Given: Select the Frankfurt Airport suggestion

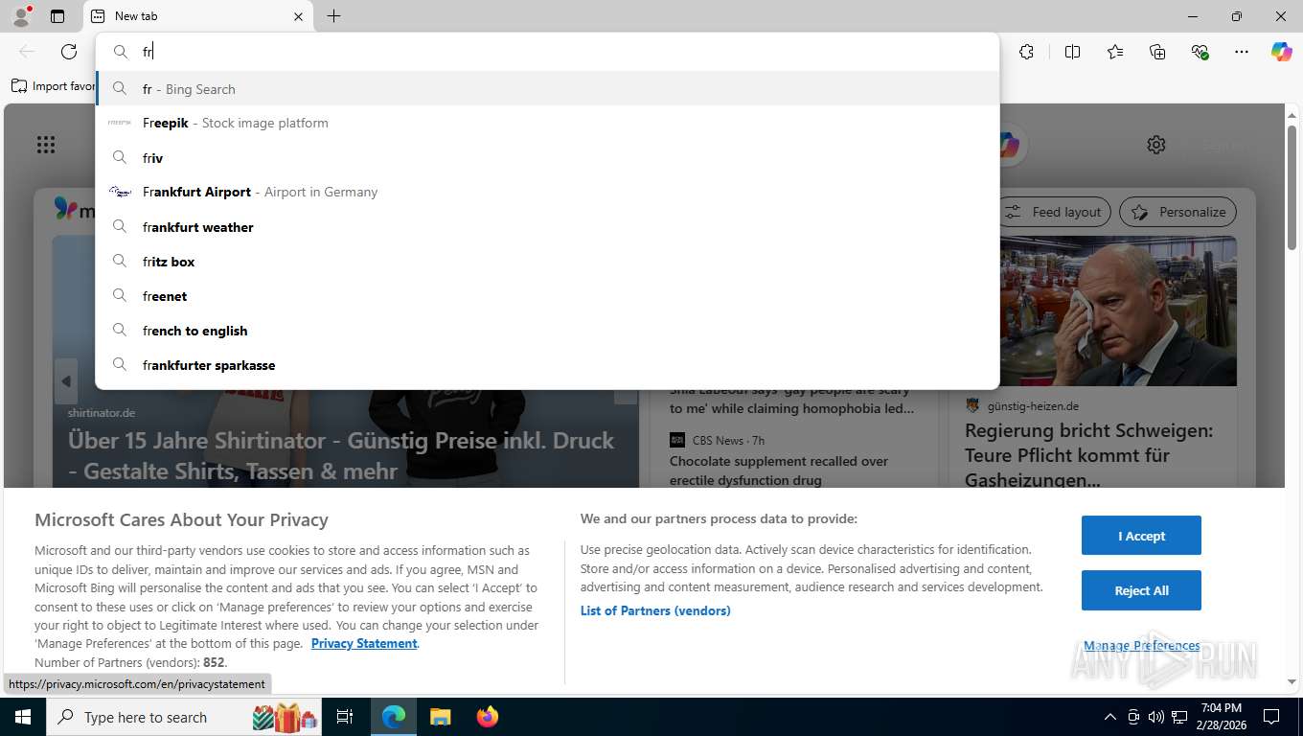Looking at the screenshot, I should point(547,192).
